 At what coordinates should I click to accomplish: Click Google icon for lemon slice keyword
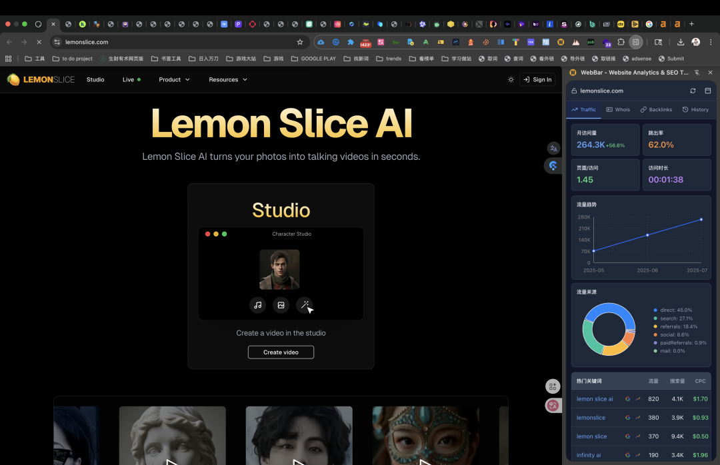[627, 436]
